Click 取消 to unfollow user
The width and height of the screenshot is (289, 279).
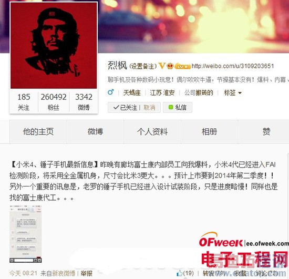(149, 107)
